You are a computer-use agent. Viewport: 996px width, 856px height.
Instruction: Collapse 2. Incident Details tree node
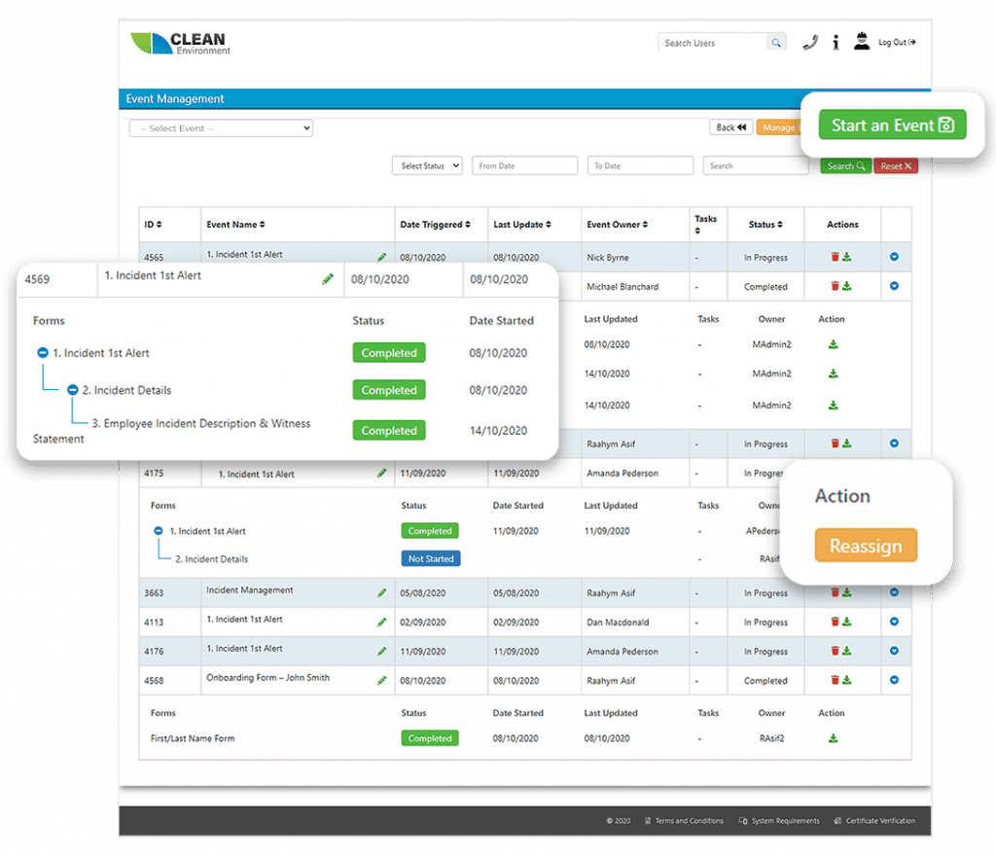coord(72,390)
